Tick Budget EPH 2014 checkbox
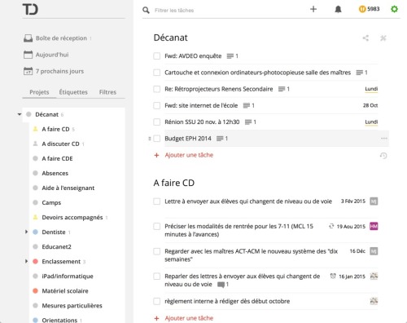Screen dimensions: 407x323 (157, 139)
